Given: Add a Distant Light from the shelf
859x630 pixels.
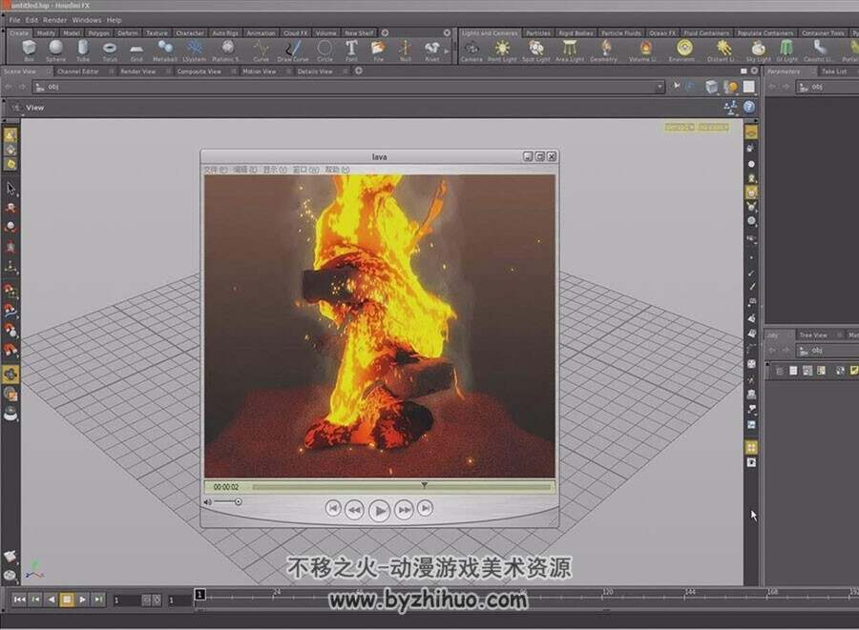Looking at the screenshot, I should pos(721,51).
